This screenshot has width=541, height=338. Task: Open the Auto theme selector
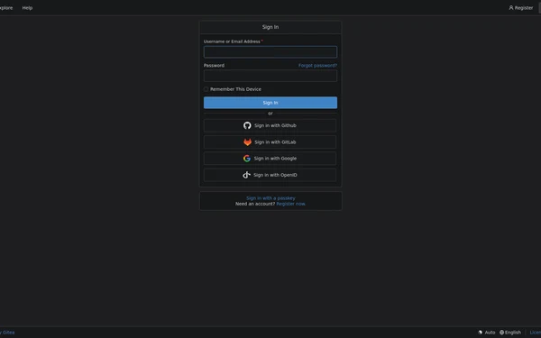(487, 333)
